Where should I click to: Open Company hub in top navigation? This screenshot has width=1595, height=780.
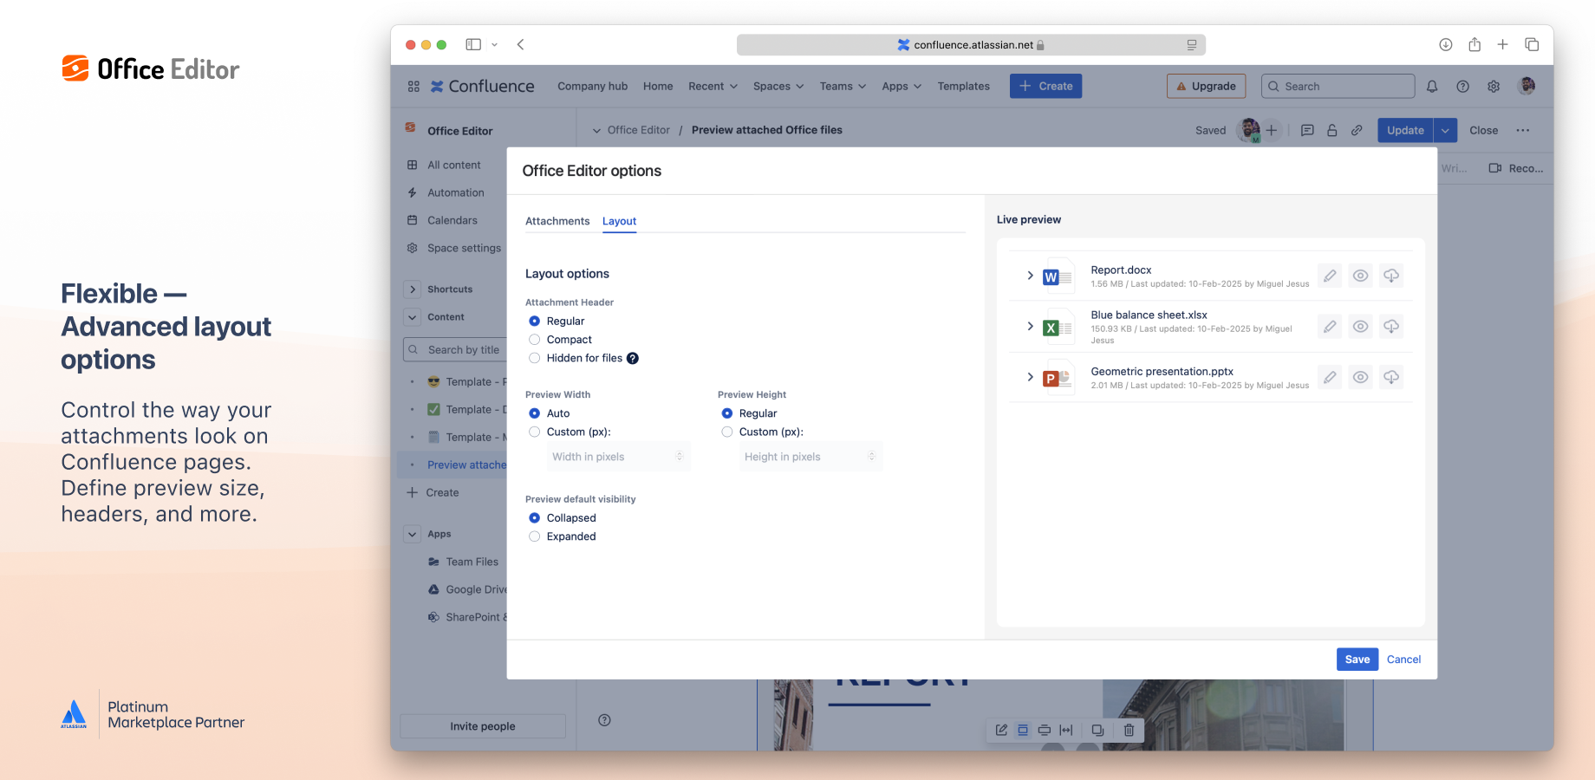coord(592,86)
